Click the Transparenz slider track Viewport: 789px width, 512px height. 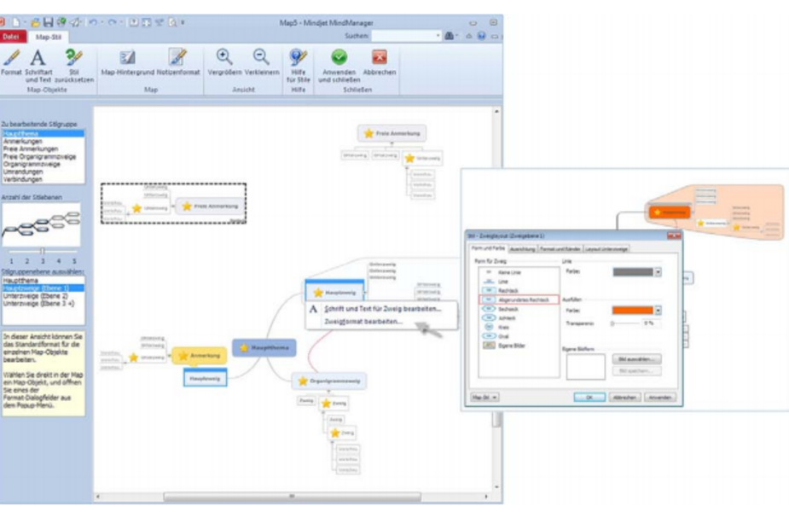(x=627, y=323)
